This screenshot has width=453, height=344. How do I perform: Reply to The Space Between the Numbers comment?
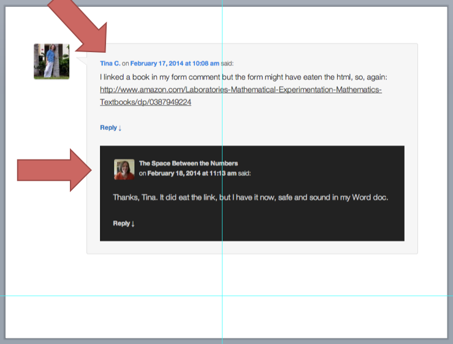[124, 223]
